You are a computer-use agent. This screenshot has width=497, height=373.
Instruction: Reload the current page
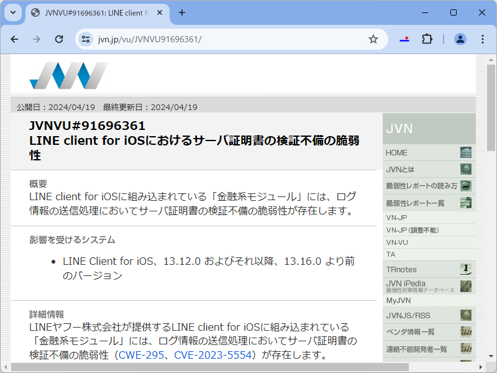[59, 39]
